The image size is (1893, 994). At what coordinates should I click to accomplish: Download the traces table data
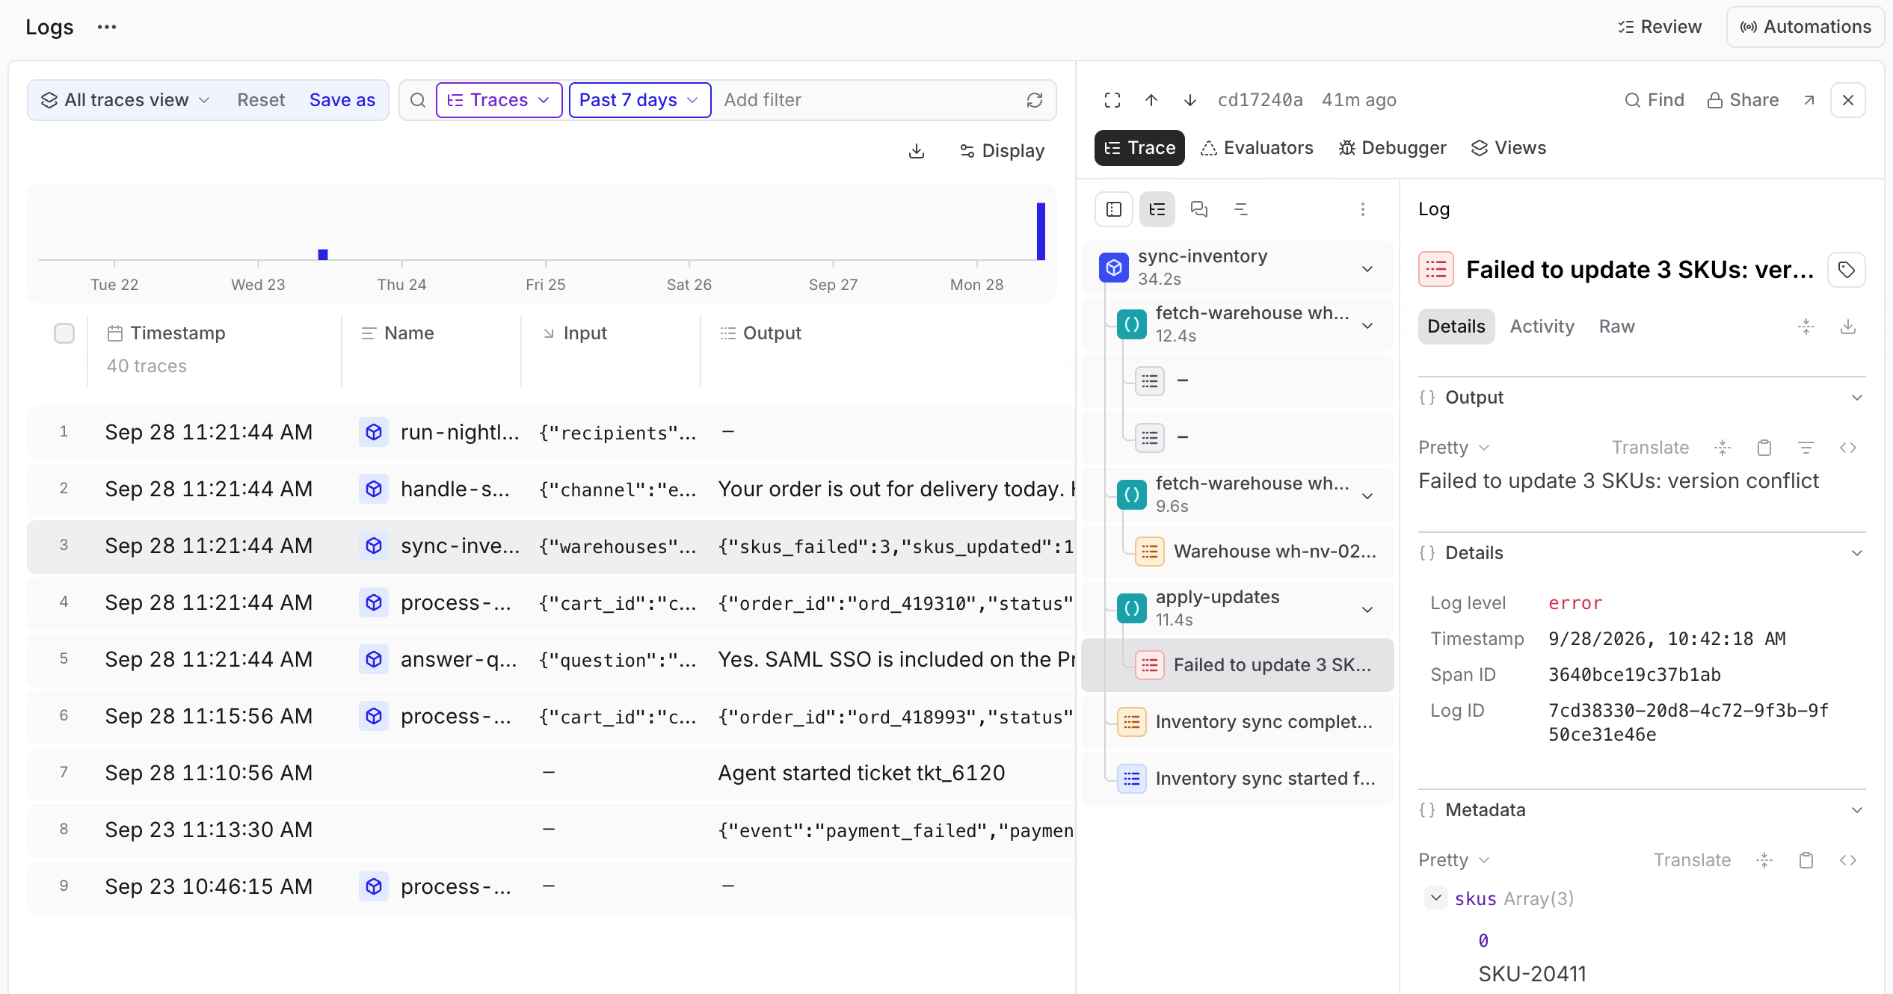pos(917,151)
